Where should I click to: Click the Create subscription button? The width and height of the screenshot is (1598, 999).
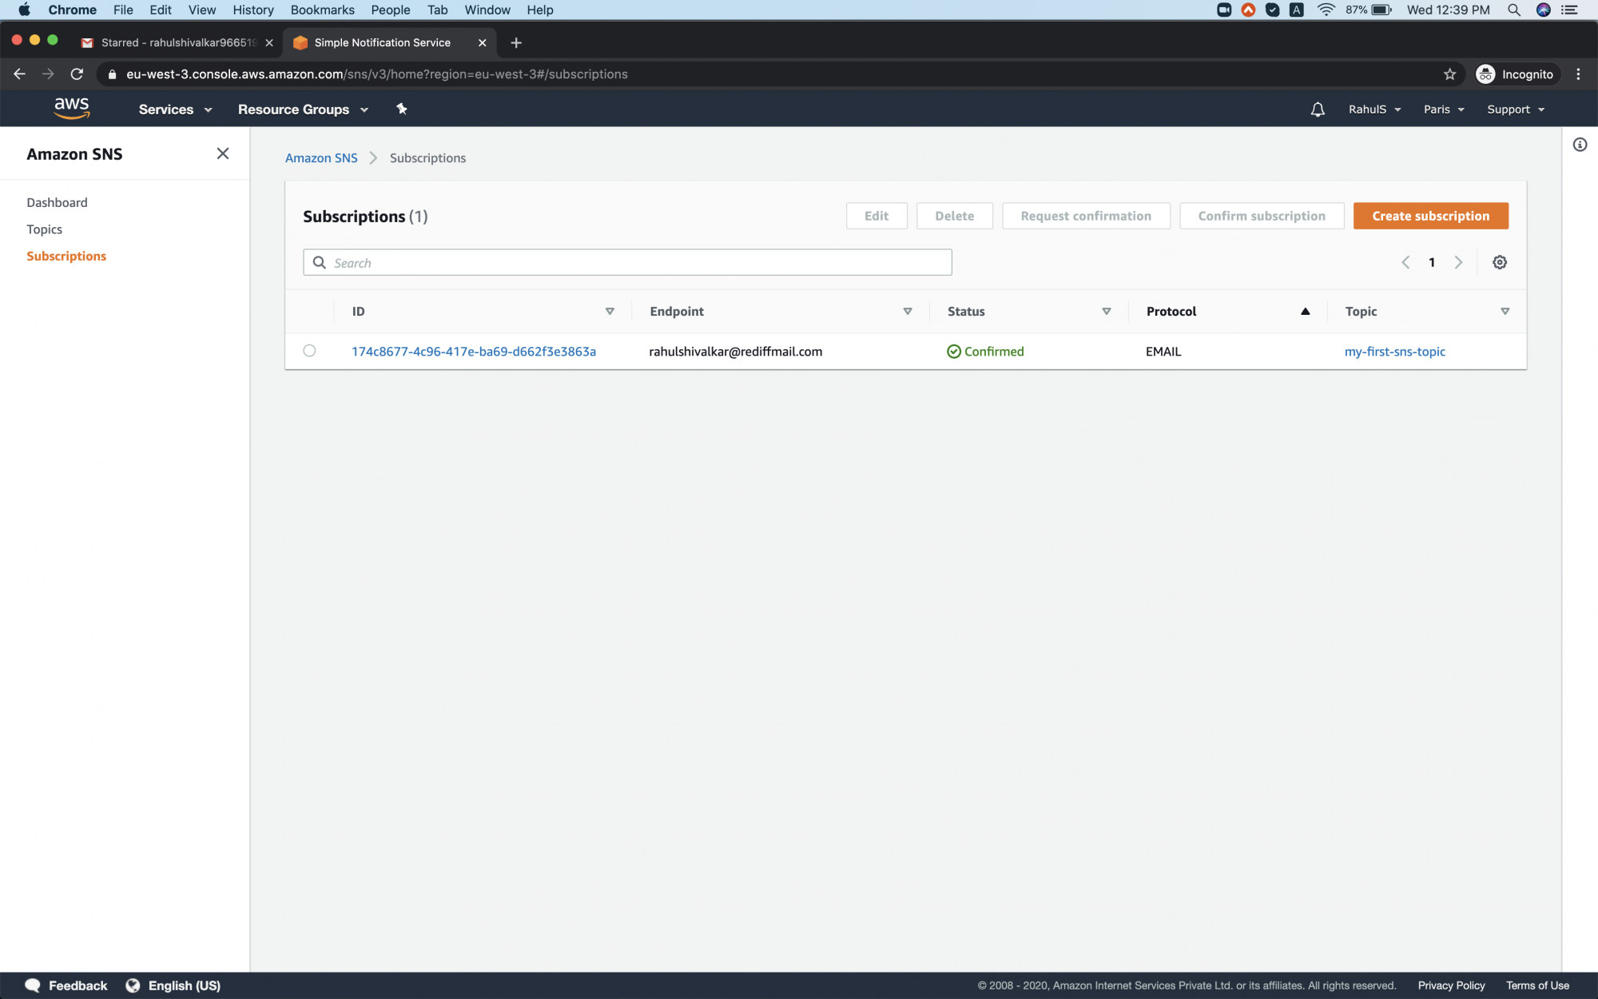[x=1430, y=216]
